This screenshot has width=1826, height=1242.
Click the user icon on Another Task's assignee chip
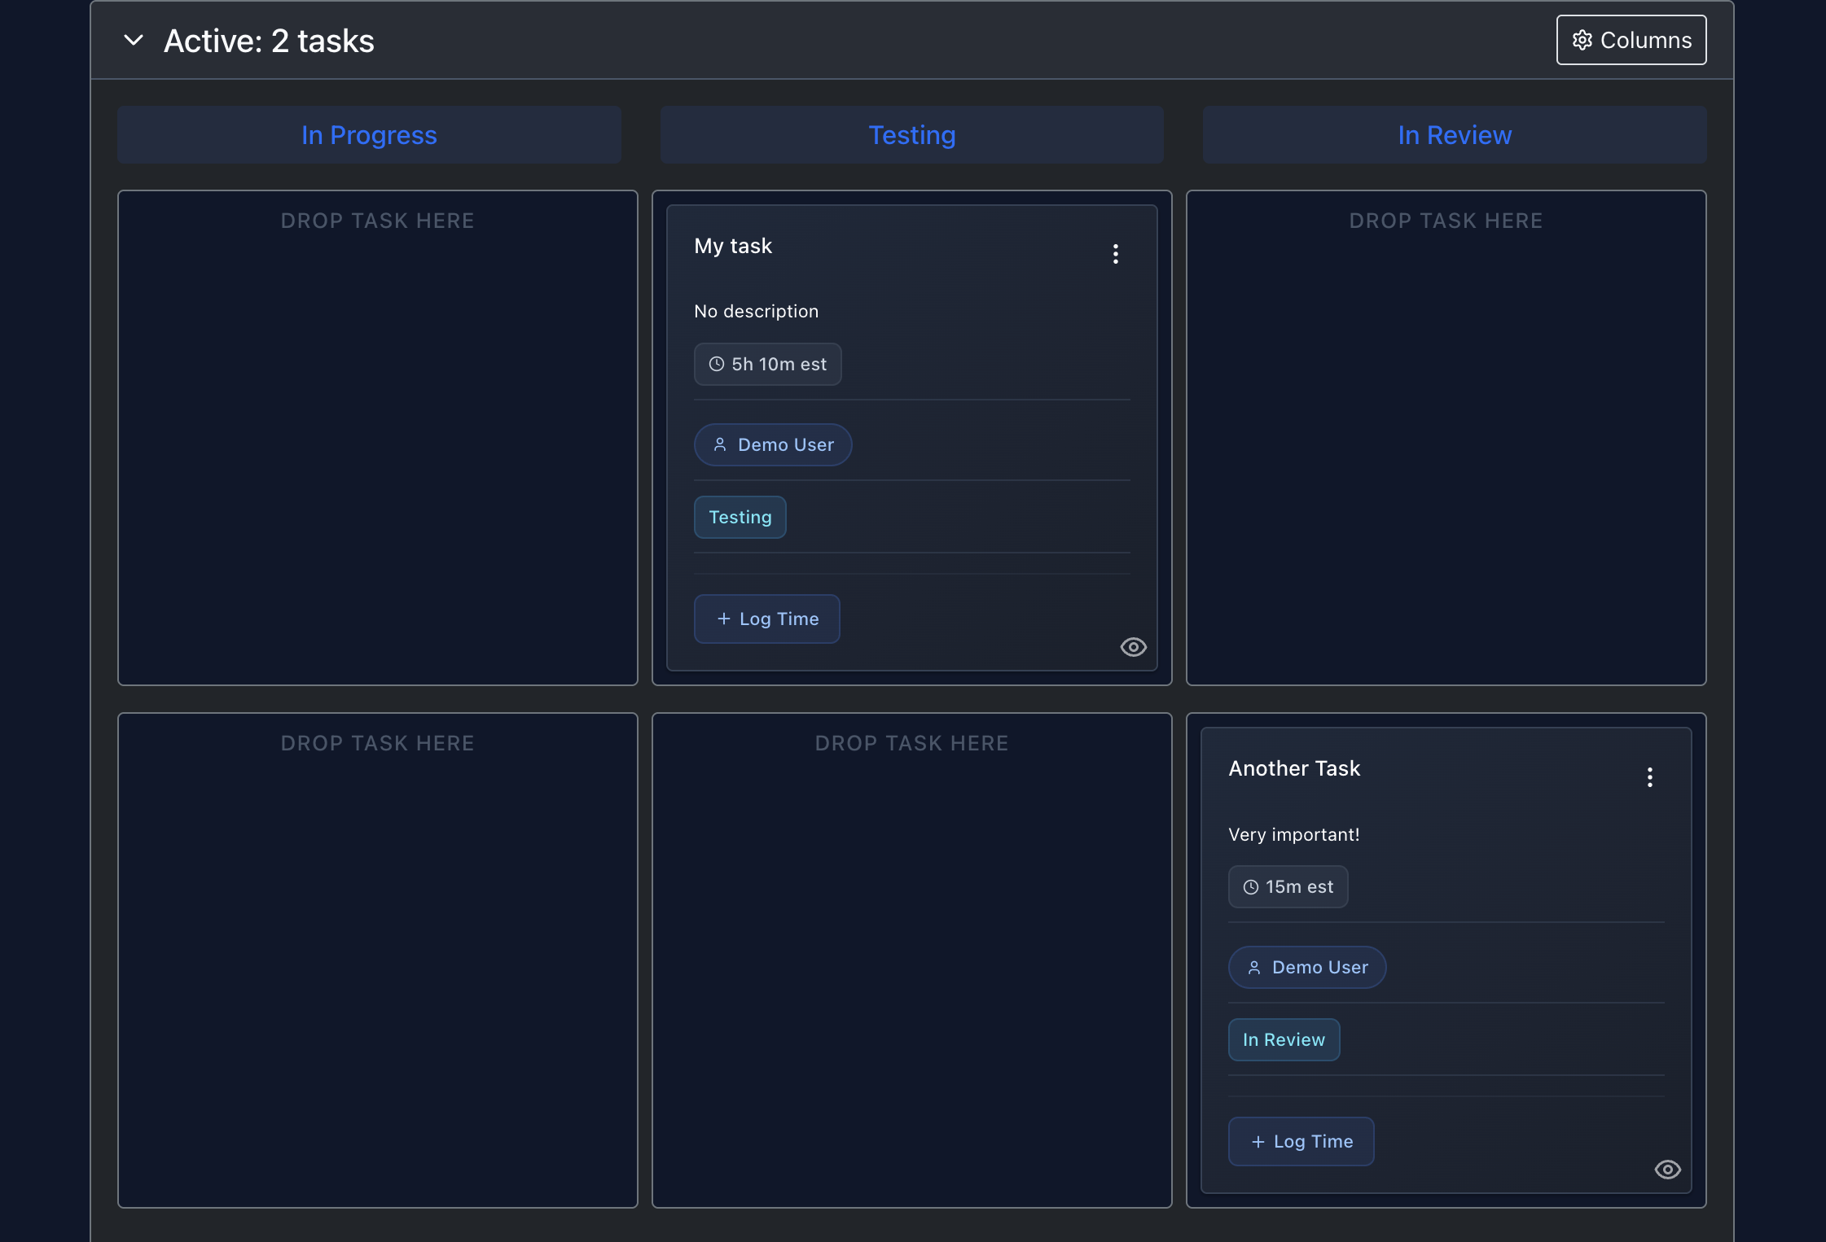tap(1255, 967)
